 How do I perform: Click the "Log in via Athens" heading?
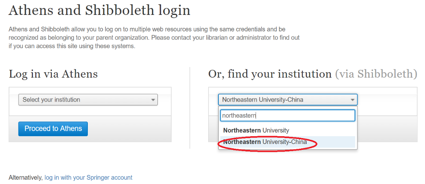[x=53, y=74]
